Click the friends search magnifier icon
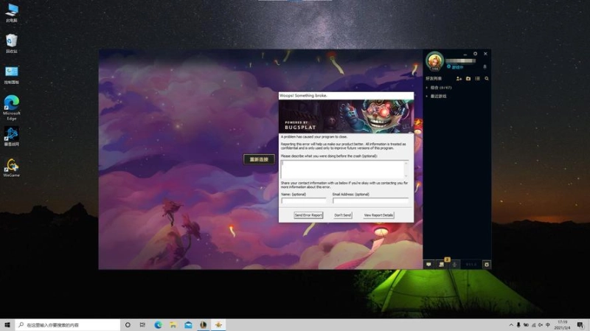This screenshot has width=590, height=331. 487,79
